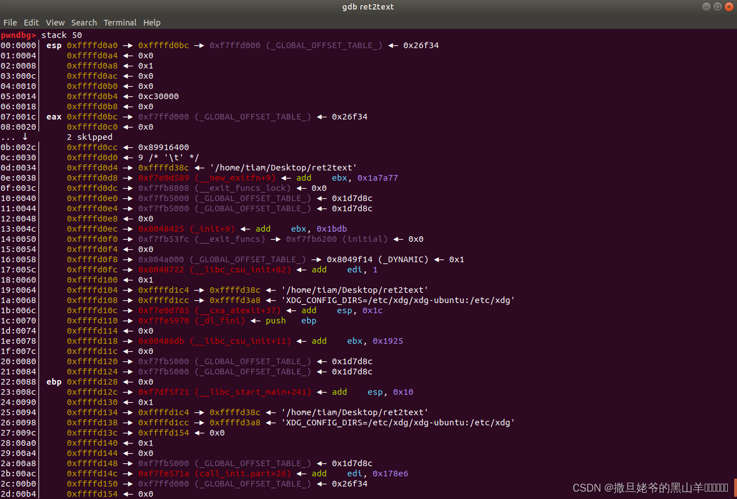Select 0x26f34 value on esp row

[421, 45]
